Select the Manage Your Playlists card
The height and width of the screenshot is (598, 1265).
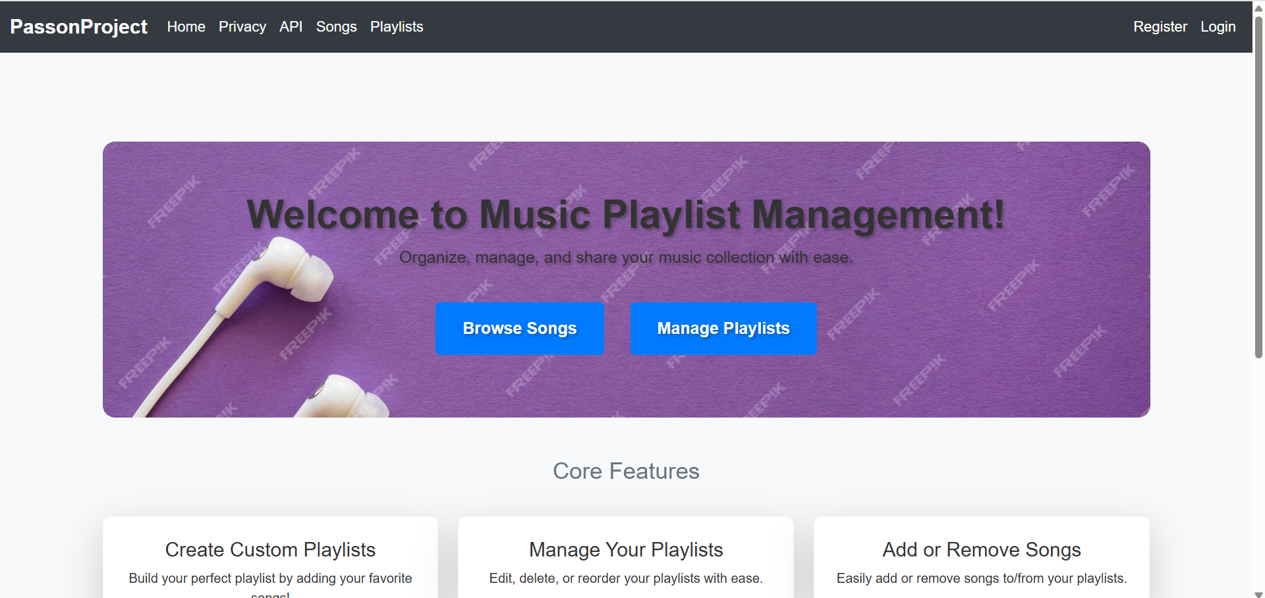pyautogui.click(x=625, y=560)
